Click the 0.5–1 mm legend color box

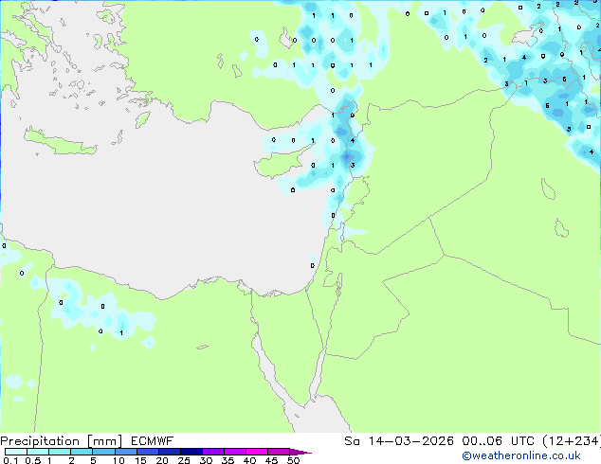point(38,452)
